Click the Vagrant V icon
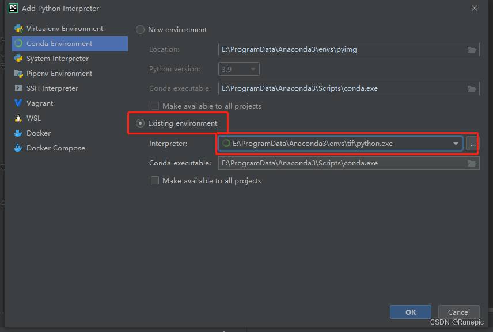The height and width of the screenshot is (332, 493). pyautogui.click(x=18, y=103)
